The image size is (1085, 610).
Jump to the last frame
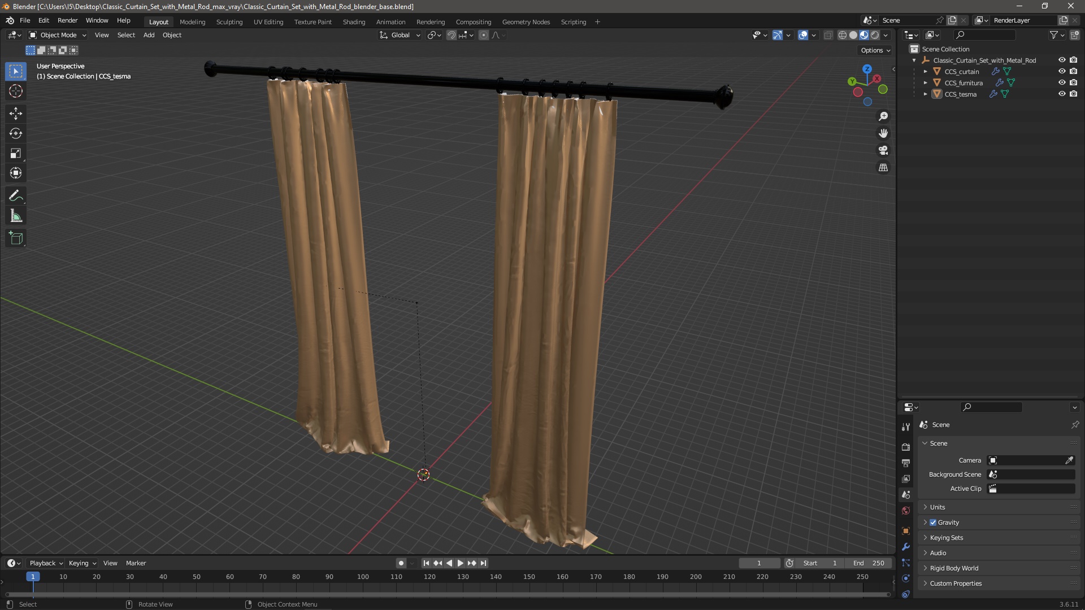pyautogui.click(x=483, y=563)
